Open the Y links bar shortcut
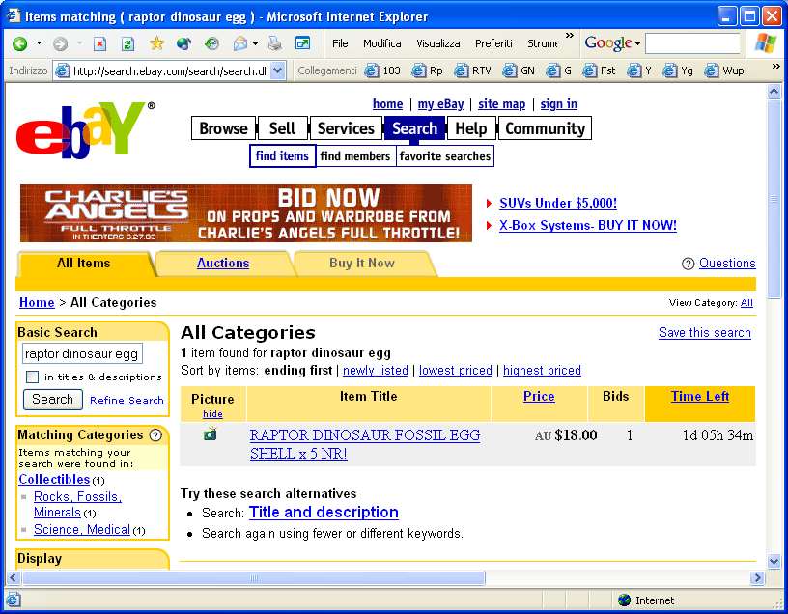Image resolution: width=788 pixels, height=614 pixels. (x=638, y=70)
